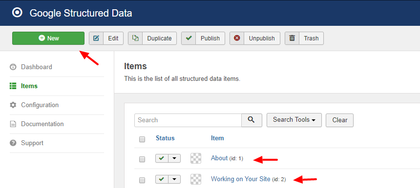Click the Duplicate copy icon
This screenshot has height=188, width=420.
[135, 38]
